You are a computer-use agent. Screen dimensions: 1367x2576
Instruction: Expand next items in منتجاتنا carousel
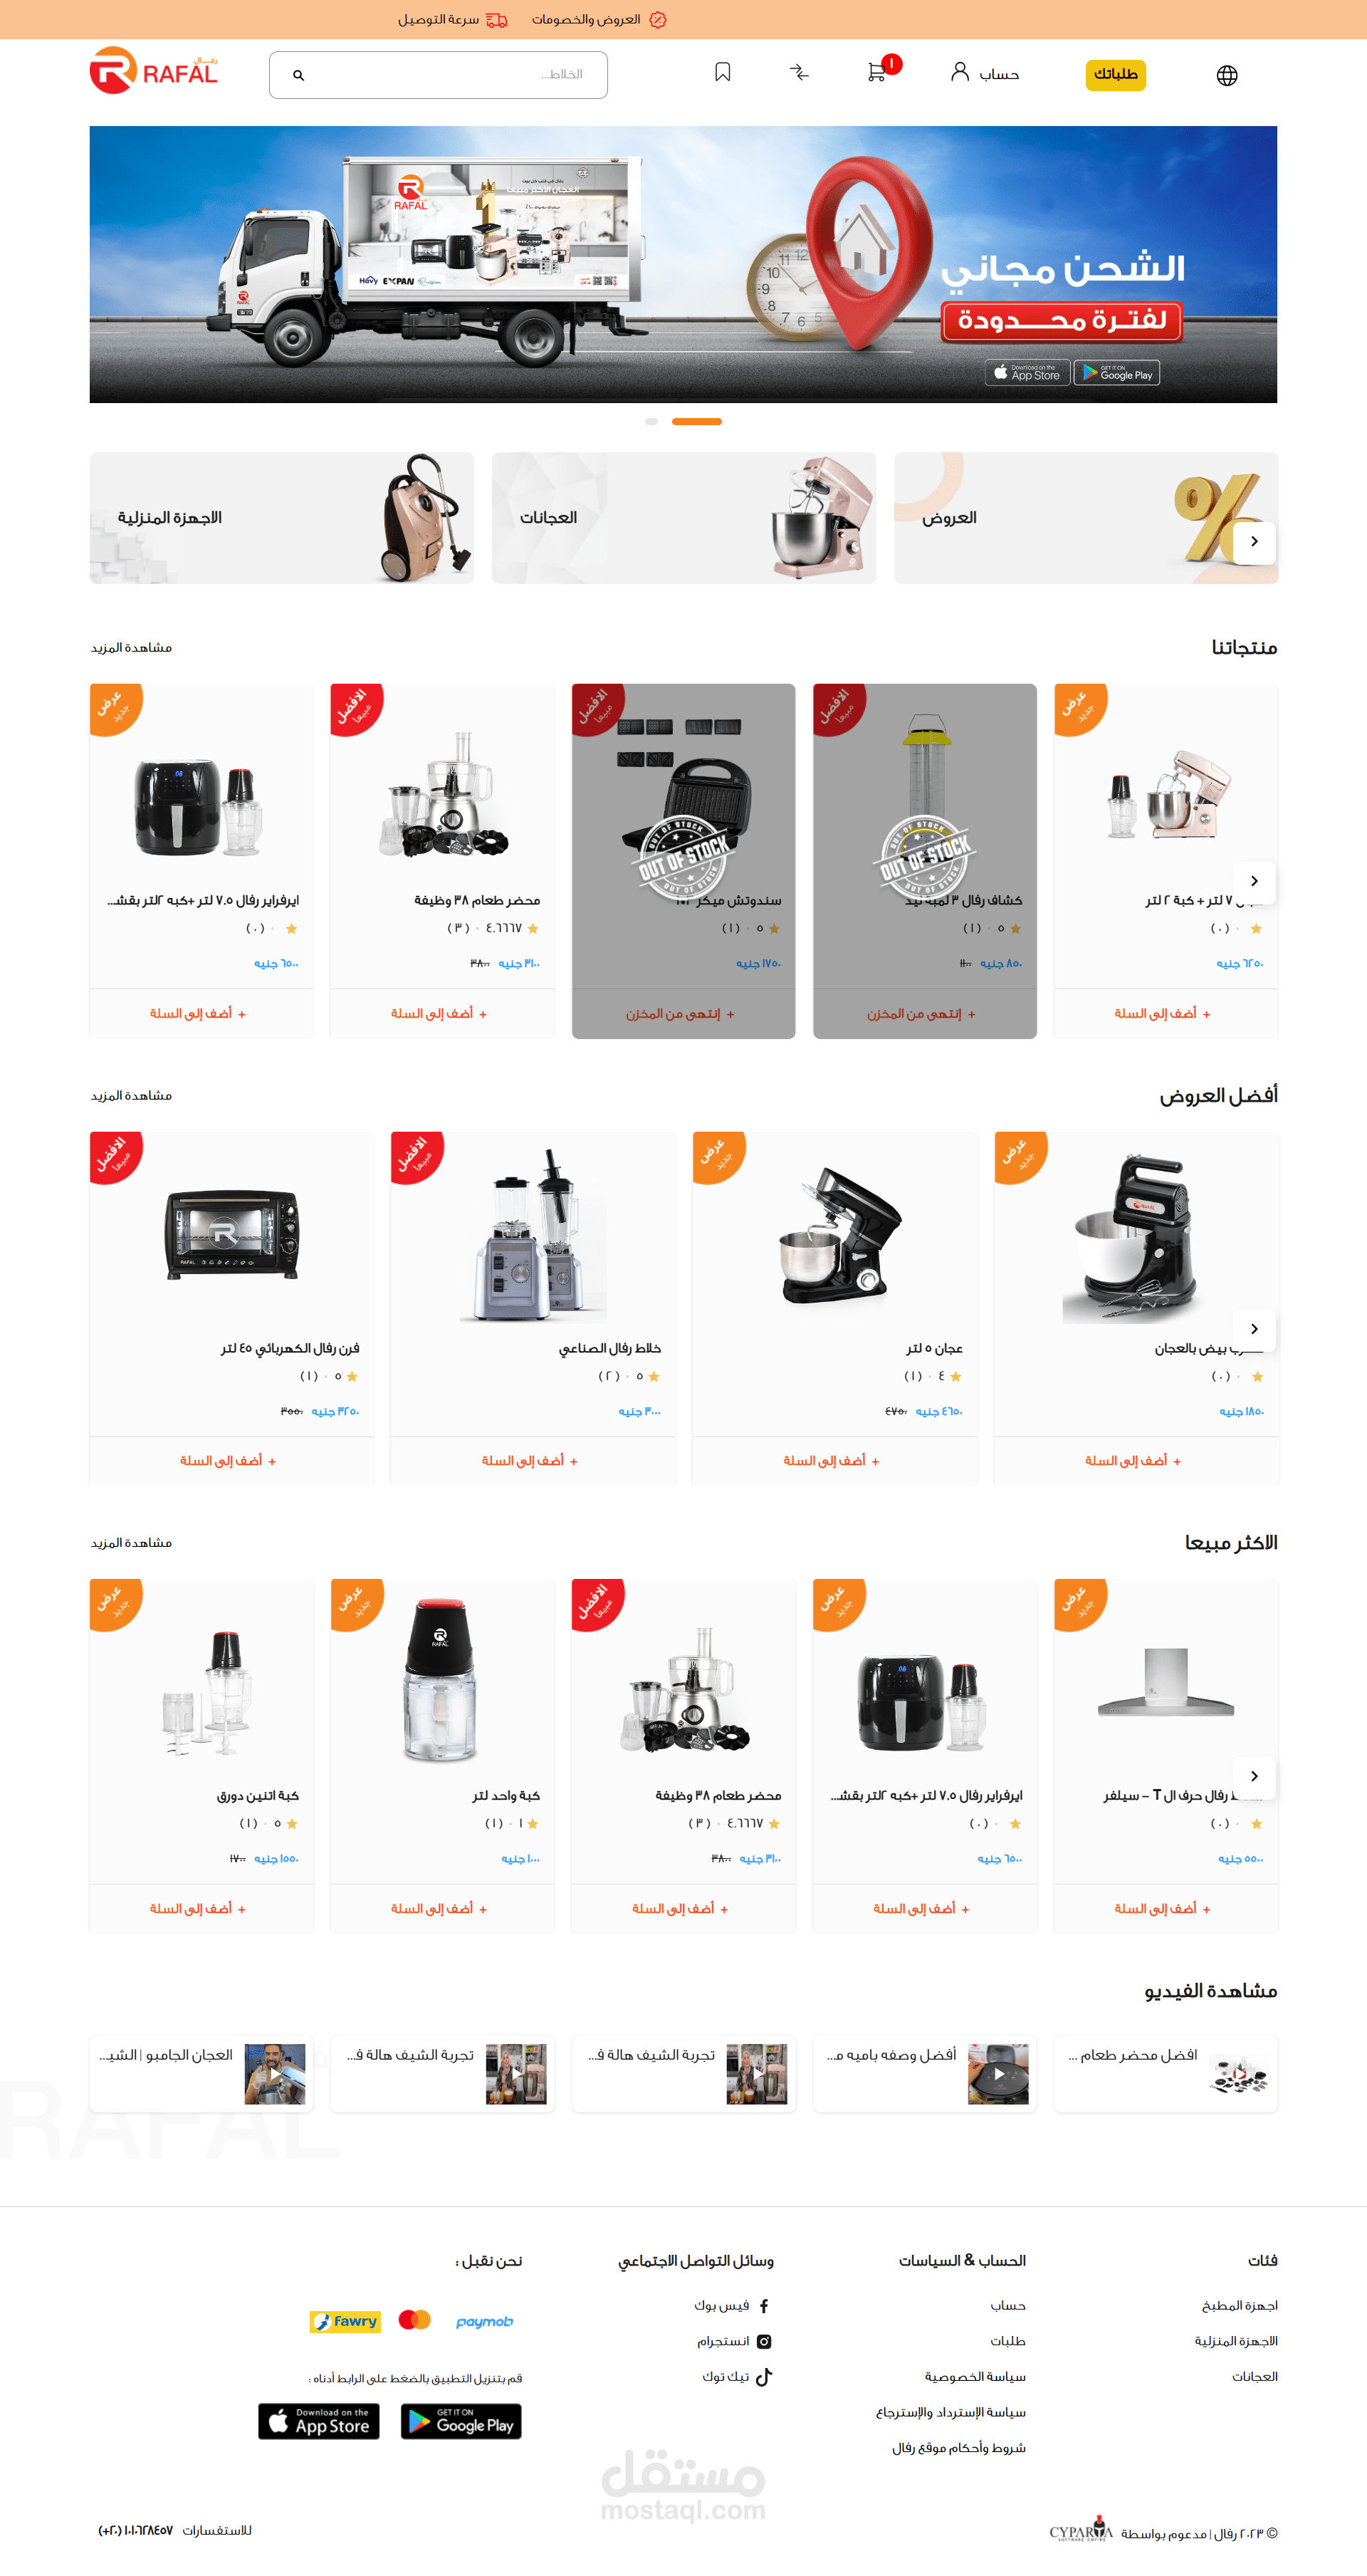click(1254, 881)
